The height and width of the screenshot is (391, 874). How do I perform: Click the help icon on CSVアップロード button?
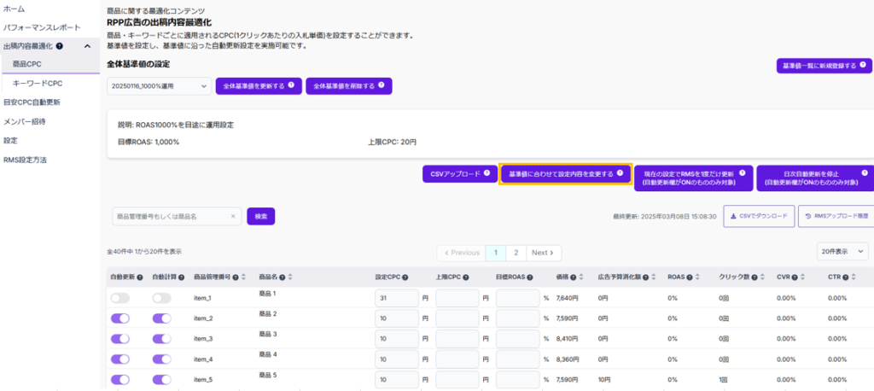(487, 173)
